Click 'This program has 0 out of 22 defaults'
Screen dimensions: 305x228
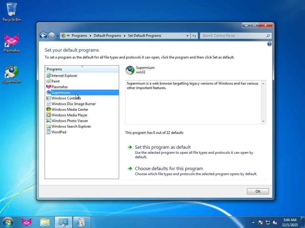(154, 133)
